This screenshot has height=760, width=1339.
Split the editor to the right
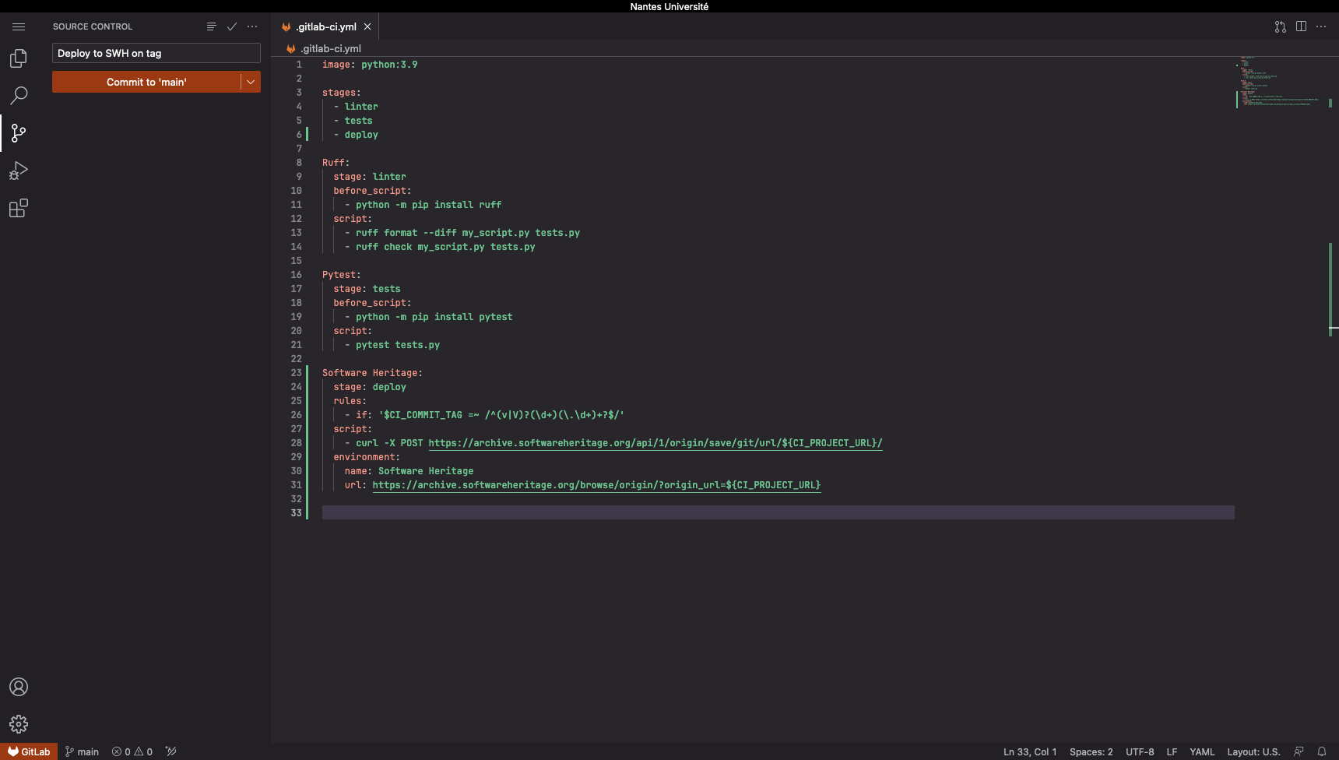click(x=1301, y=26)
